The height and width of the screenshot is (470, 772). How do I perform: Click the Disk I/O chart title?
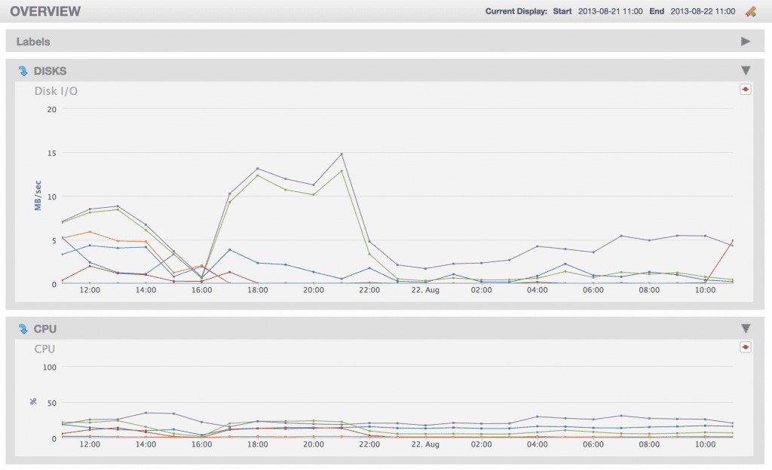pos(56,91)
